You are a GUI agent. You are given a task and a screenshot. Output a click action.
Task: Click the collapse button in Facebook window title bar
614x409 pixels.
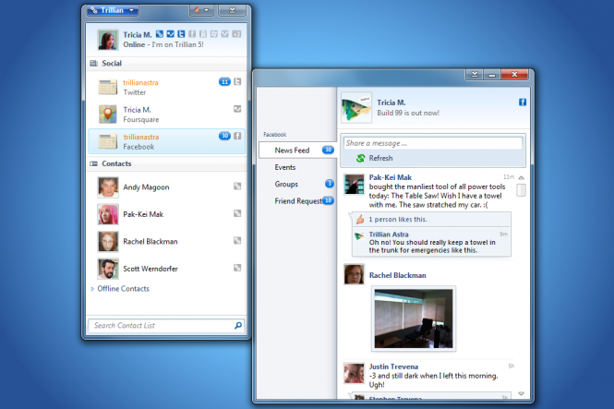pyautogui.click(x=475, y=74)
